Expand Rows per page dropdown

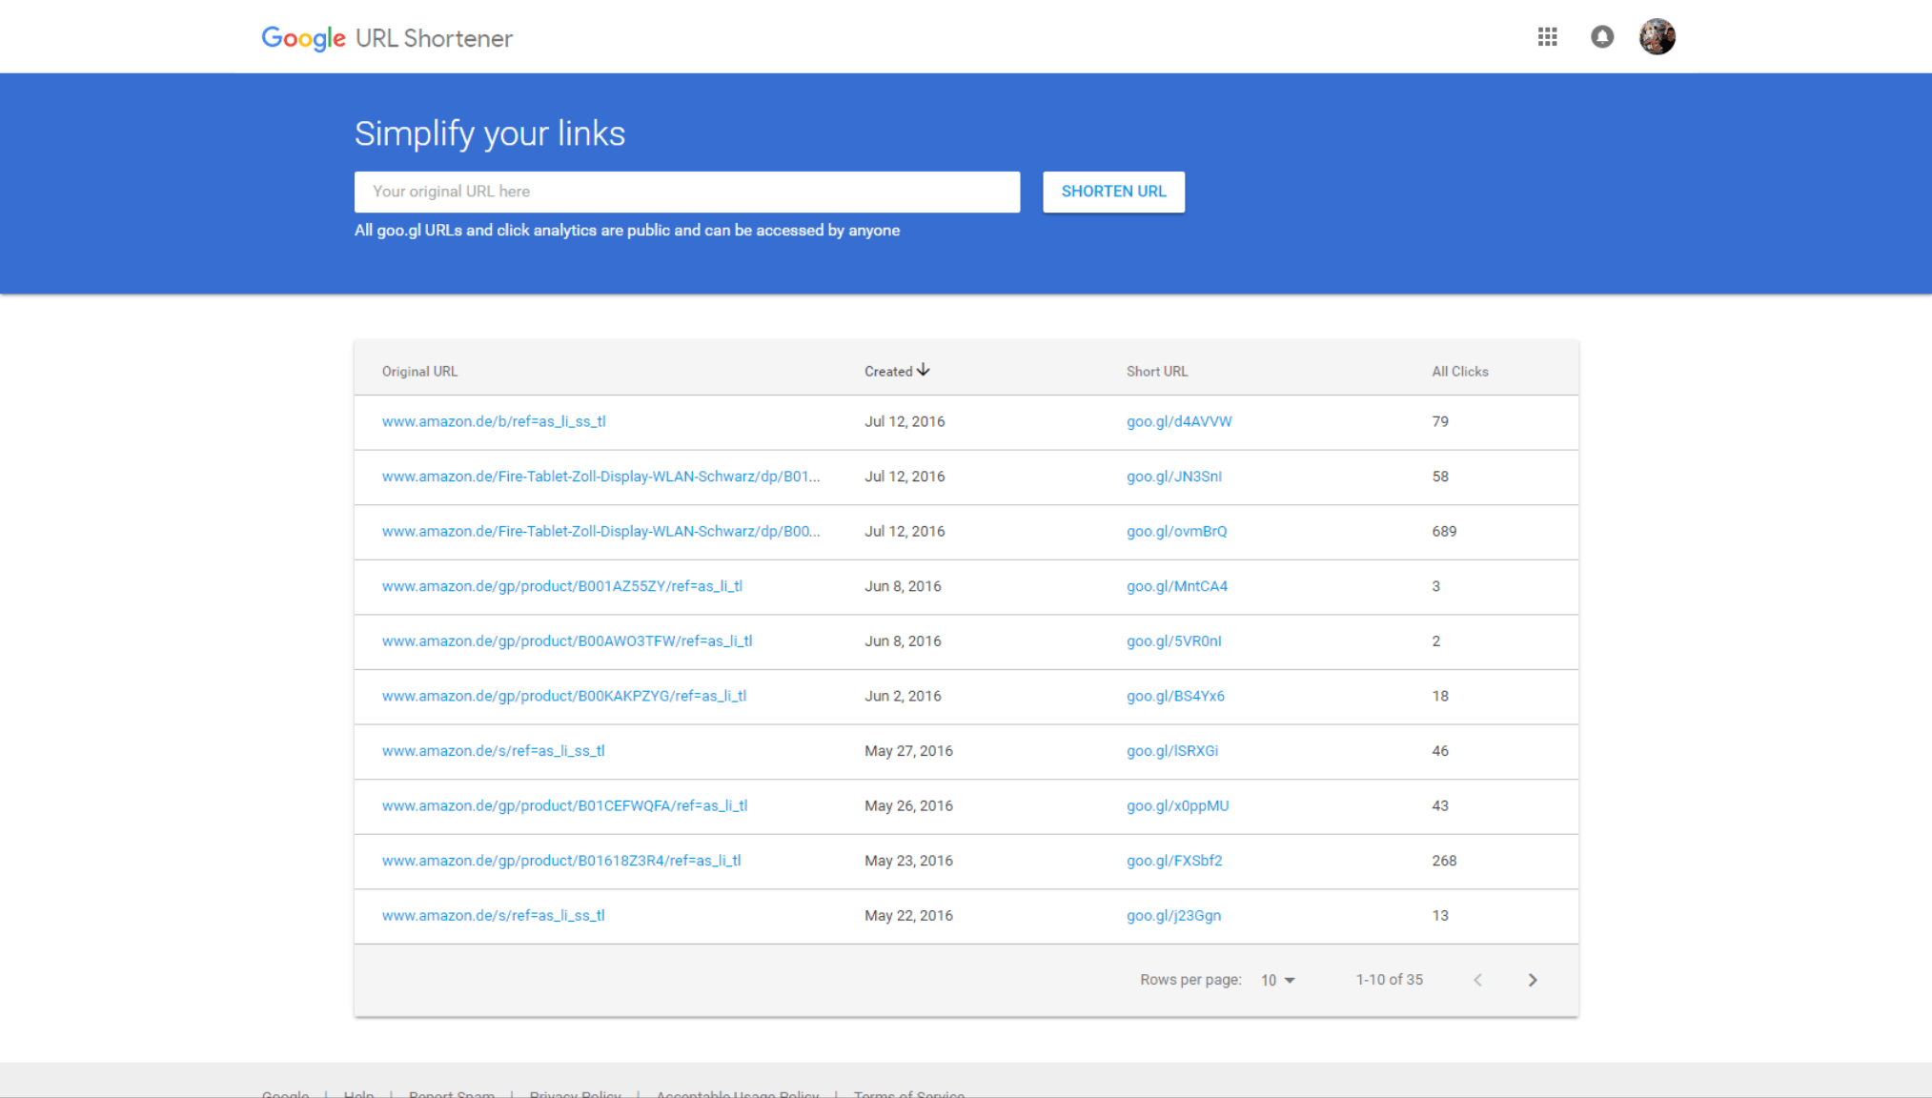pyautogui.click(x=1278, y=980)
